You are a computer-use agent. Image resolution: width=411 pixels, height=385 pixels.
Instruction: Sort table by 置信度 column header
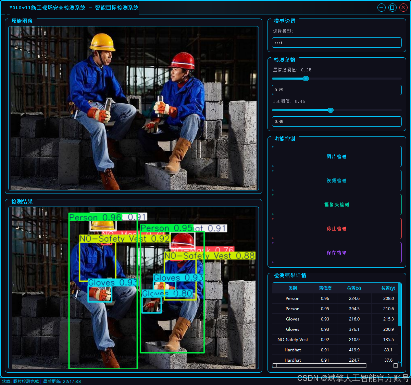325,288
